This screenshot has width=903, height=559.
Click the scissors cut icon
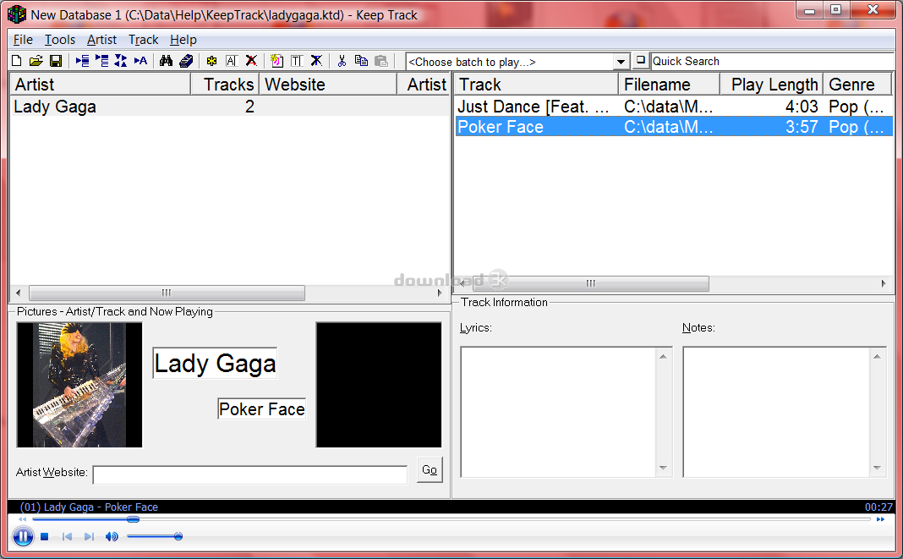click(x=342, y=61)
